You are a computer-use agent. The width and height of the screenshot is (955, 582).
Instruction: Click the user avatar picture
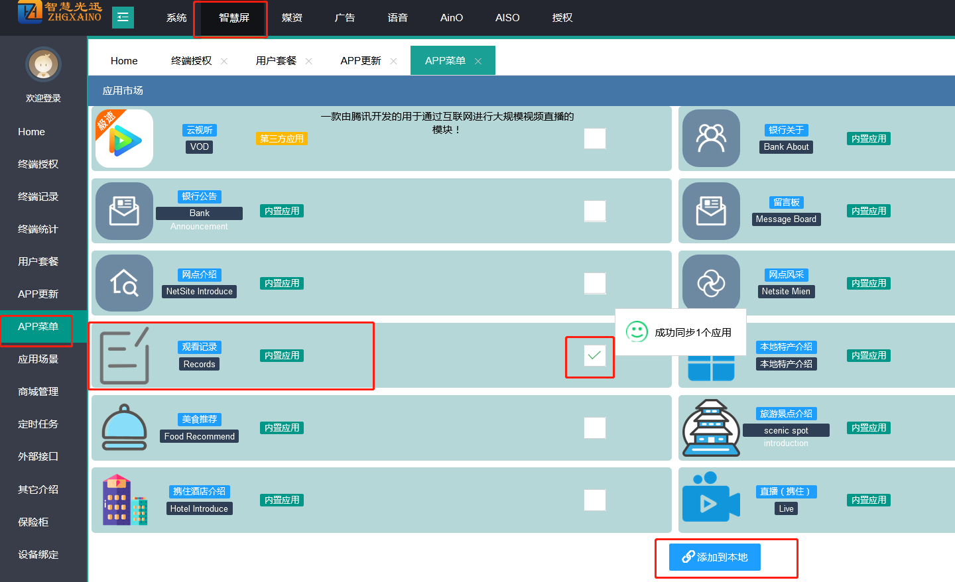coord(43,64)
